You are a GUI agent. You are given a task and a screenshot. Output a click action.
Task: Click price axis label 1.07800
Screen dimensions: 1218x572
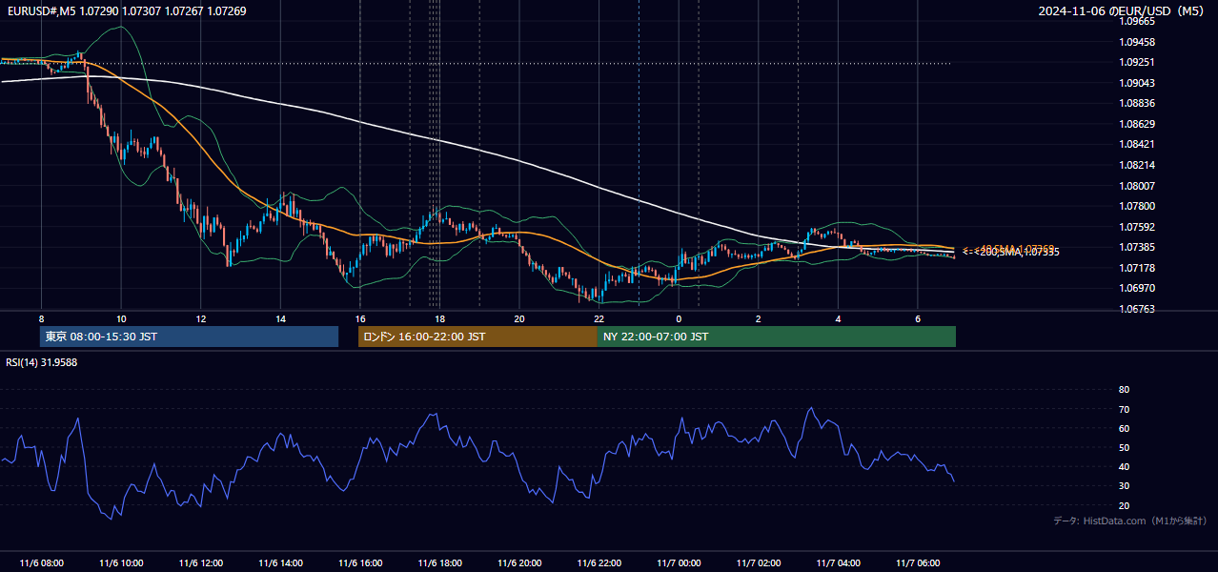pos(1137,206)
